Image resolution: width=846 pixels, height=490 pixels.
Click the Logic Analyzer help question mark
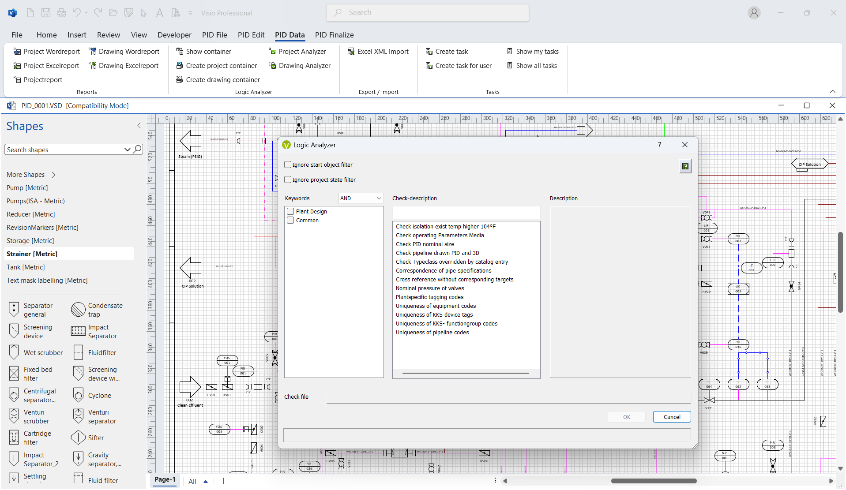(x=659, y=145)
